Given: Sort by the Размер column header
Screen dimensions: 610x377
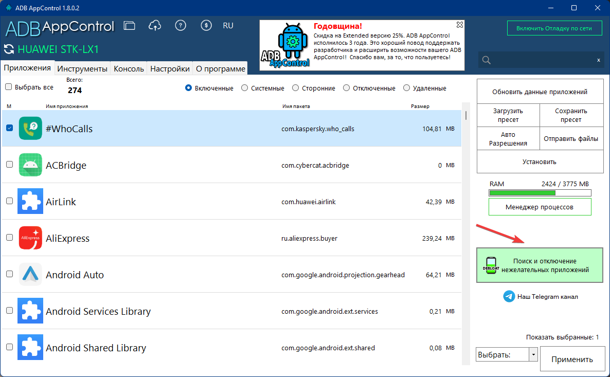Looking at the screenshot, I should tap(420, 106).
